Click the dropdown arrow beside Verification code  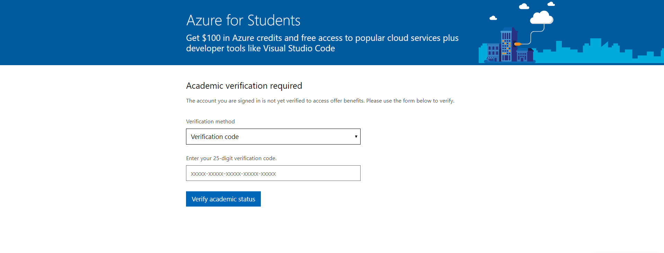(356, 137)
